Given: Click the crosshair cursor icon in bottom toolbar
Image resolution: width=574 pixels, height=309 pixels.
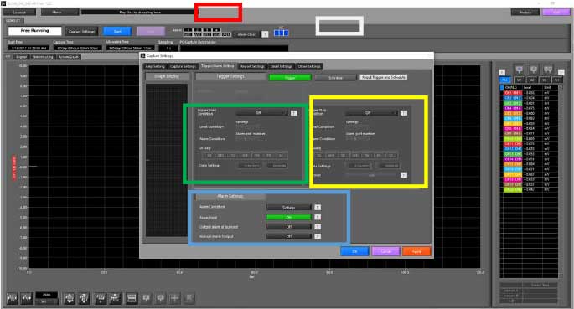Looking at the screenshot, I should pos(174,298).
